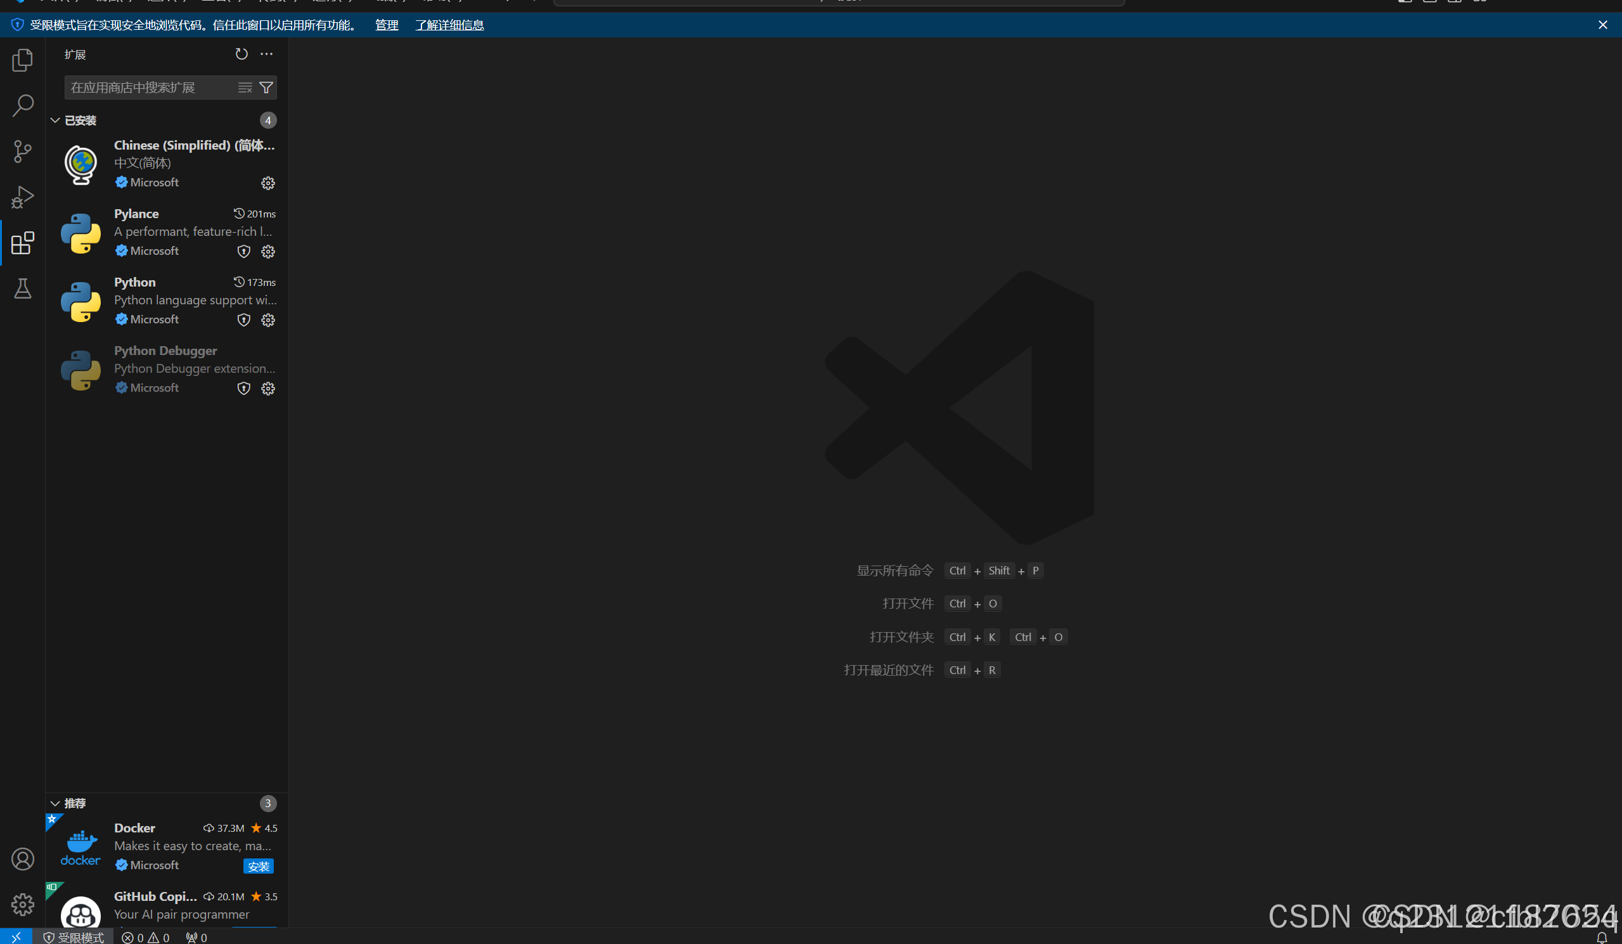This screenshot has height=944, width=1622.
Task: Click Docker rating 4.5 stars
Action: coord(264,828)
